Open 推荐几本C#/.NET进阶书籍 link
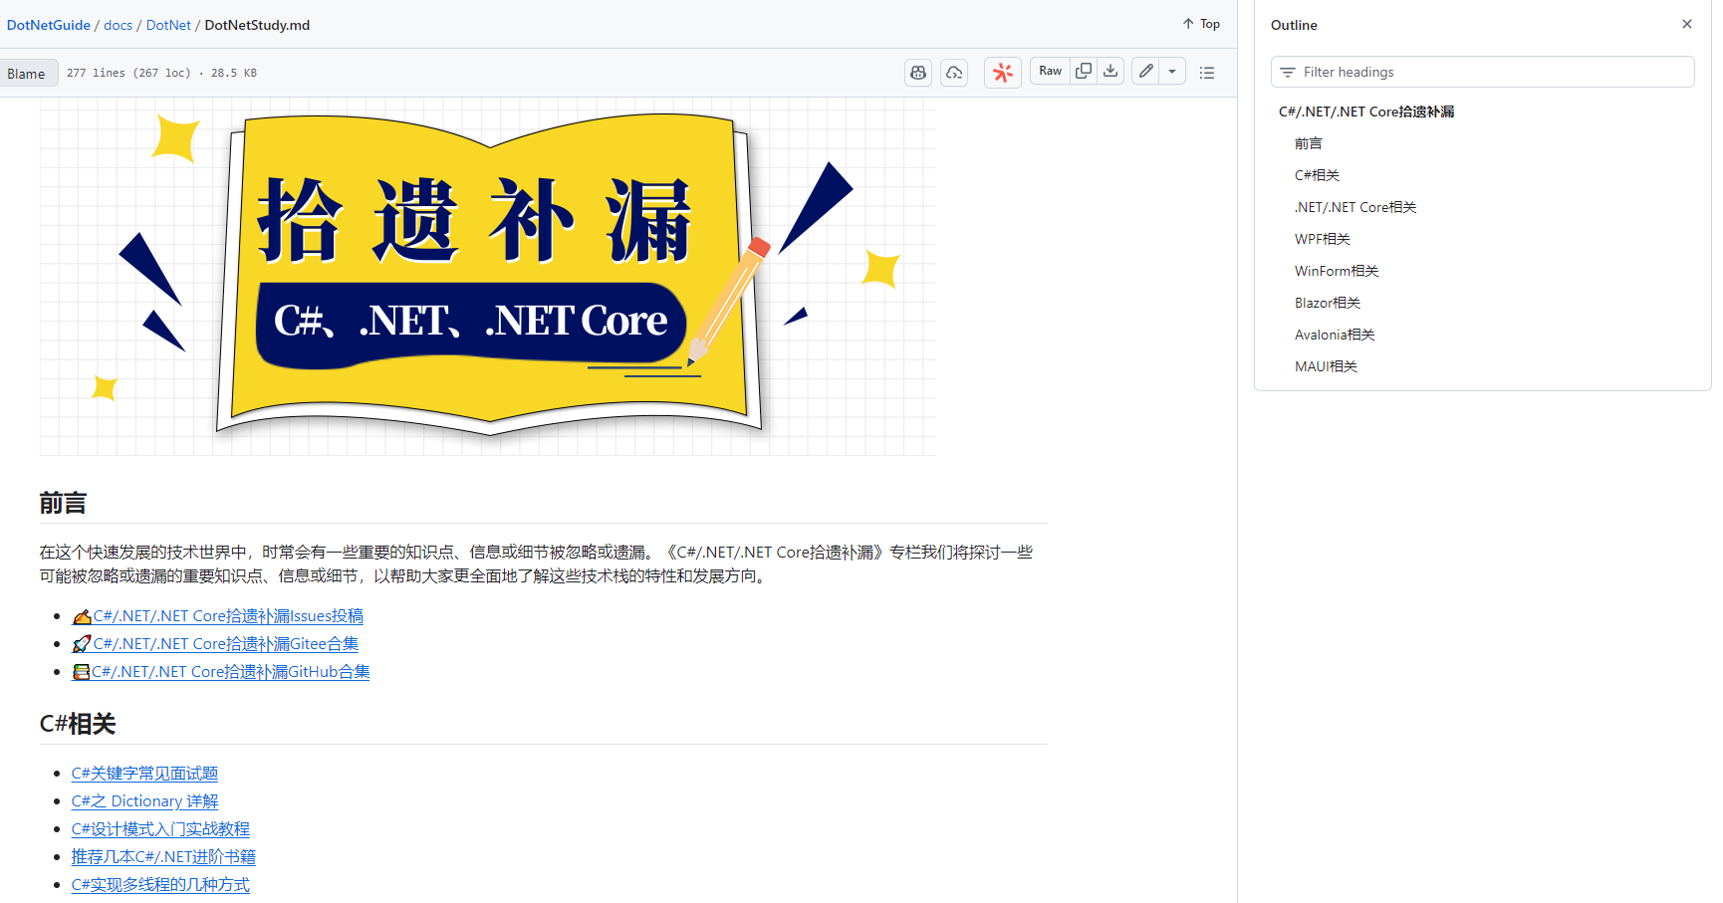 [x=163, y=857]
